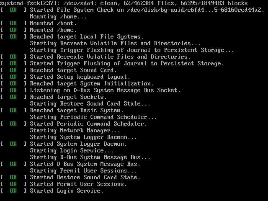268x201 pixels.
Task: Click the final 'Started Login Service.' line
Action: (52, 191)
